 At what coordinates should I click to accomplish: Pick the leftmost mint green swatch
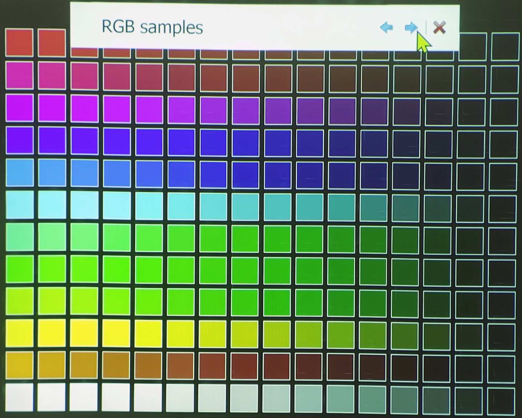(20, 237)
